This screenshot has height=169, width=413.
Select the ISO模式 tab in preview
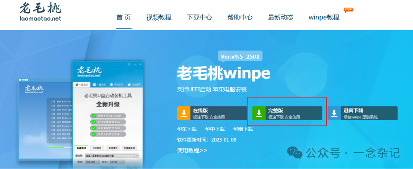pyautogui.click(x=98, y=148)
